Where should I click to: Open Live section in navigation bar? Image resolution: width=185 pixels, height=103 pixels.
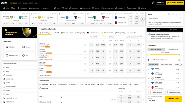[x=13, y=8]
